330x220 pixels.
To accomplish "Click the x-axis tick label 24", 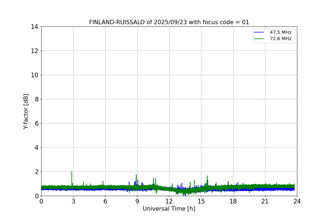I will click(x=297, y=201).
